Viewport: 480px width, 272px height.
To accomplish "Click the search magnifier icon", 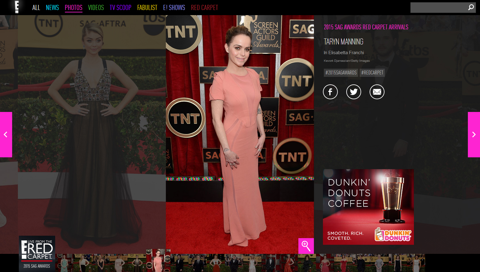I will [471, 7].
